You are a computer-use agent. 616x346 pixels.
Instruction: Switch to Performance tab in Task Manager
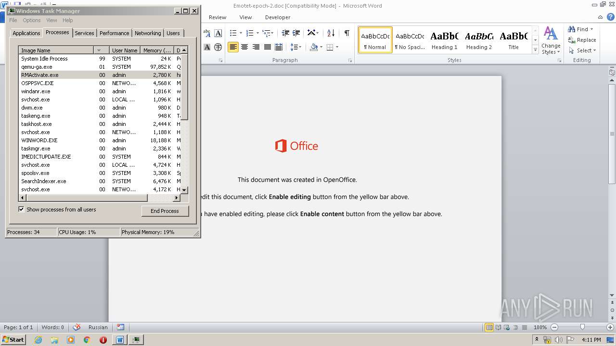point(114,33)
